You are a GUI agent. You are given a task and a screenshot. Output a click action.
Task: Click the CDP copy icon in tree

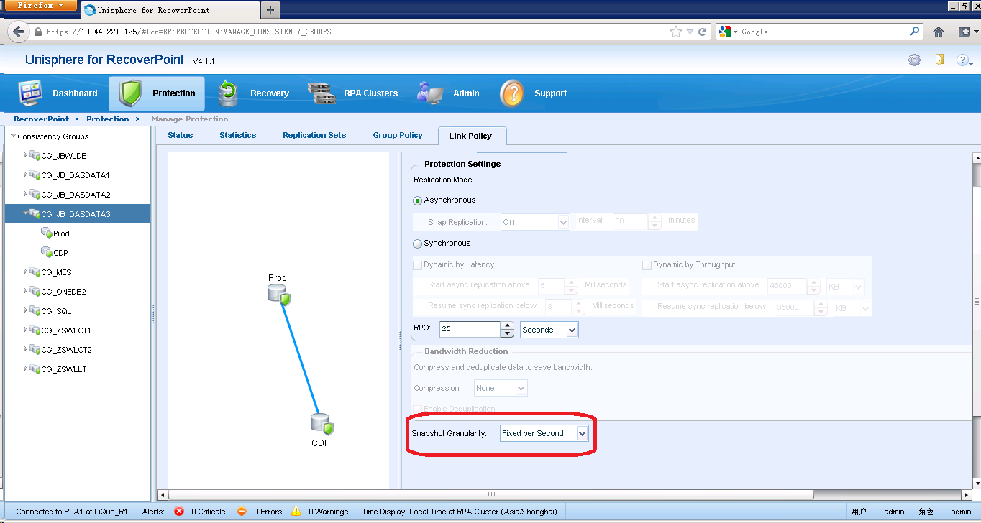[46, 252]
